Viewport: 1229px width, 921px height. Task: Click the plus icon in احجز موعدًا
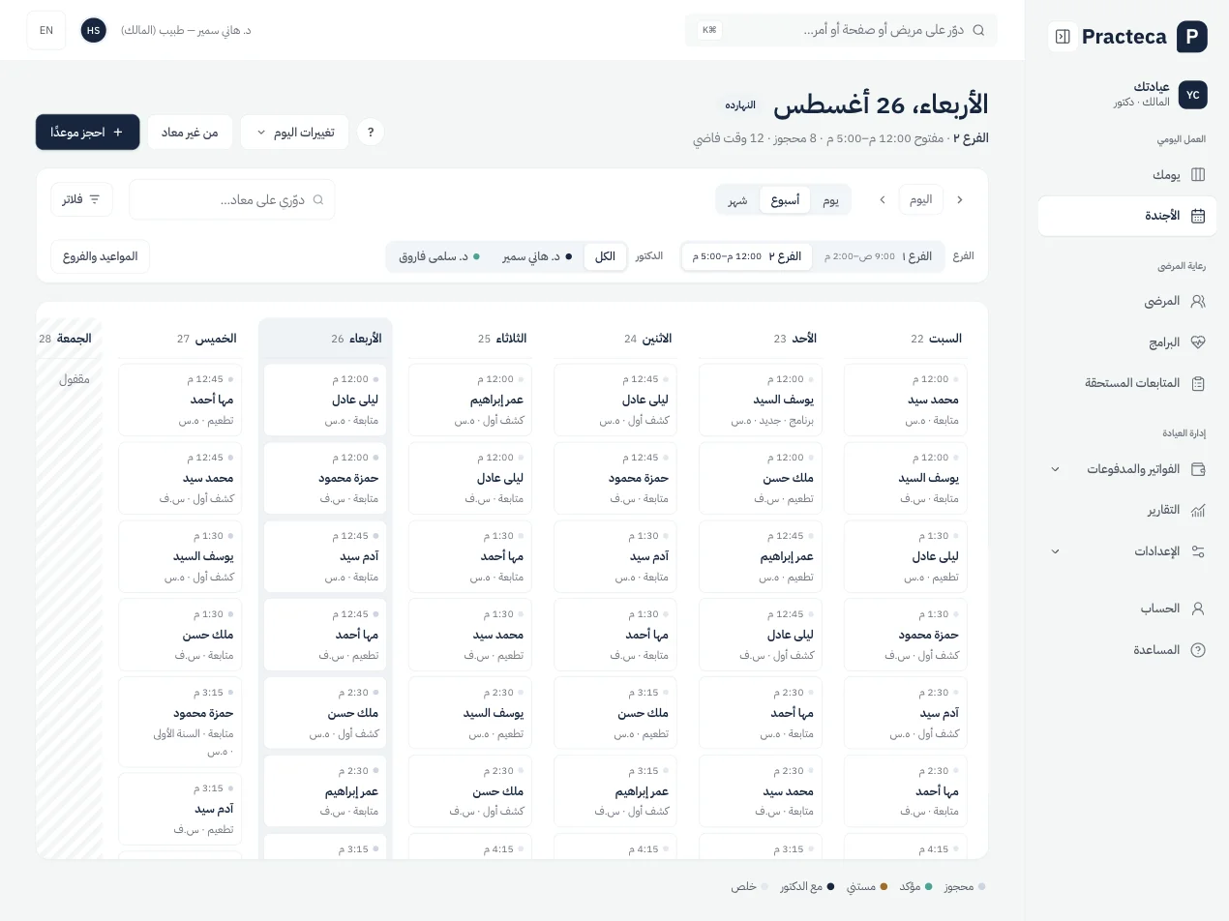coord(118,133)
